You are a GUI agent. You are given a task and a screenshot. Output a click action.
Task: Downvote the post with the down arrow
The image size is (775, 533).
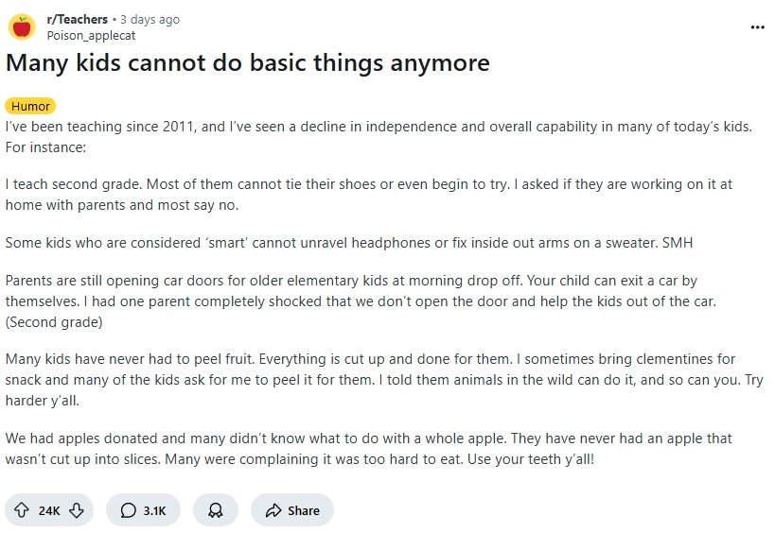click(x=77, y=509)
